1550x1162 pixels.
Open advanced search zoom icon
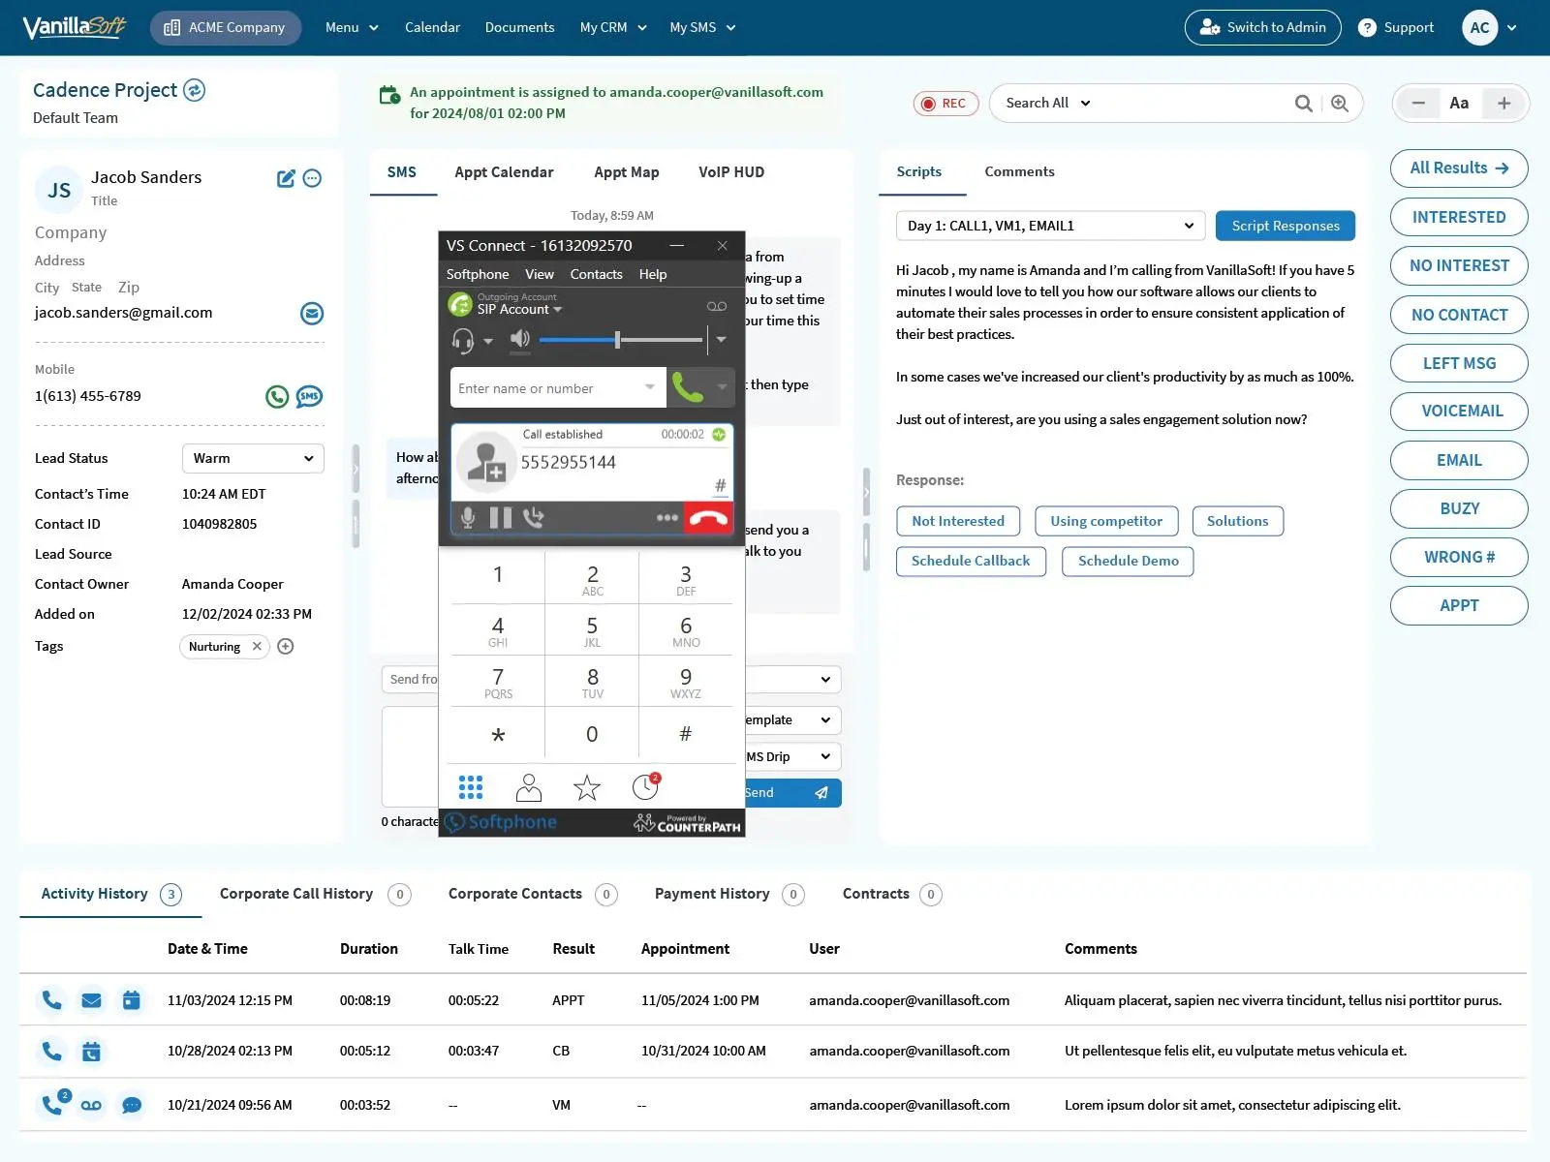pos(1340,104)
